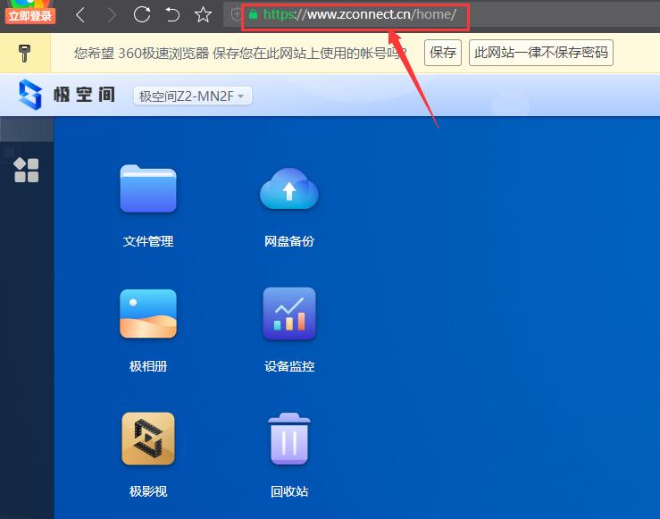Image resolution: width=660 pixels, height=519 pixels.
Task: Open the 网盘备份 cloud backup app
Action: point(289,188)
